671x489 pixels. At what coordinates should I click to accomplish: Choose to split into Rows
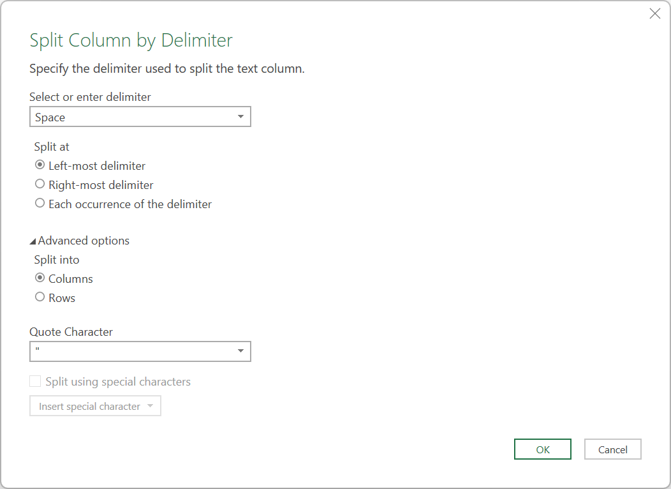coord(40,297)
